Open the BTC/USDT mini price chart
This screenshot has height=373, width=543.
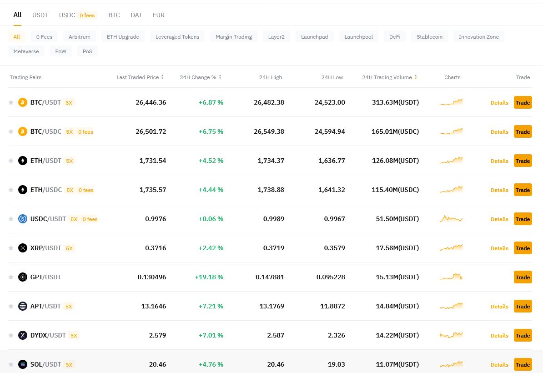coord(451,102)
